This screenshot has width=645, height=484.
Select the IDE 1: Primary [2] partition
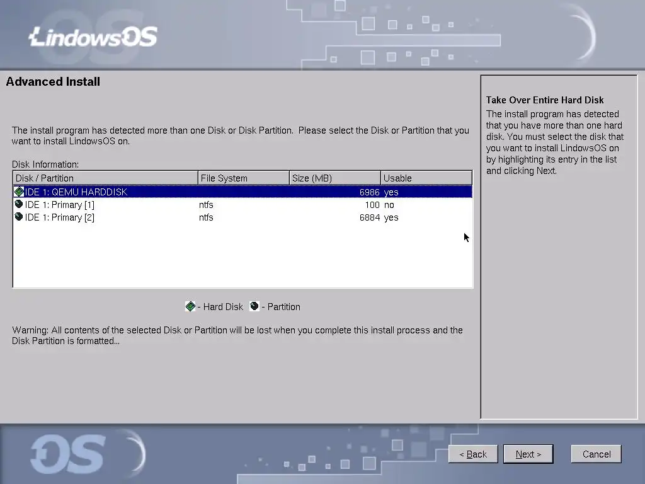pos(243,217)
